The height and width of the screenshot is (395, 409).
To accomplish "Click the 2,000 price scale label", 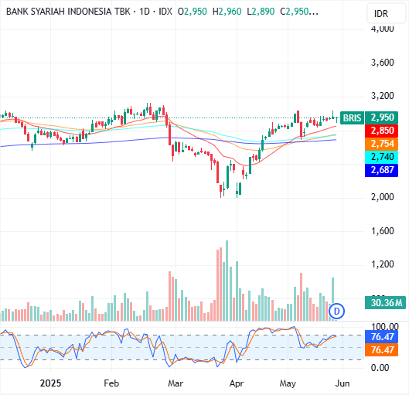I will pyautogui.click(x=383, y=197).
